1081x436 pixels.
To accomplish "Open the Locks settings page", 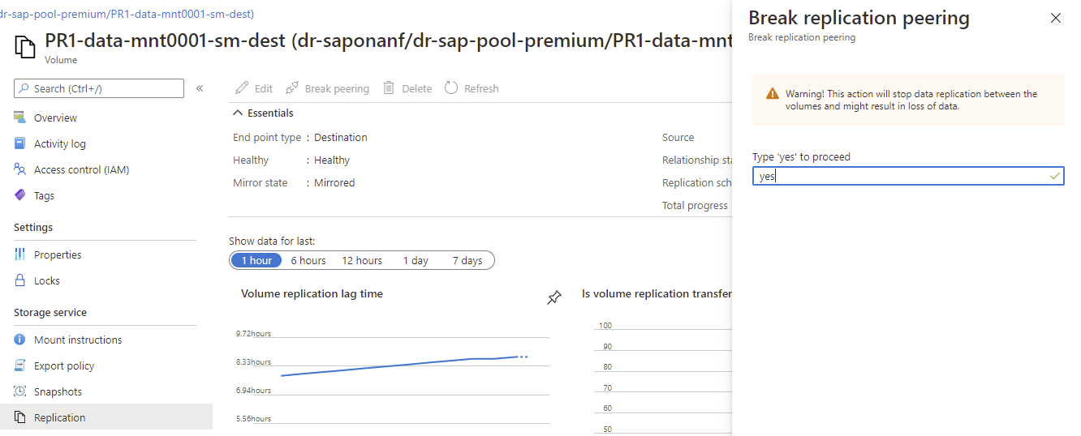I will point(47,280).
